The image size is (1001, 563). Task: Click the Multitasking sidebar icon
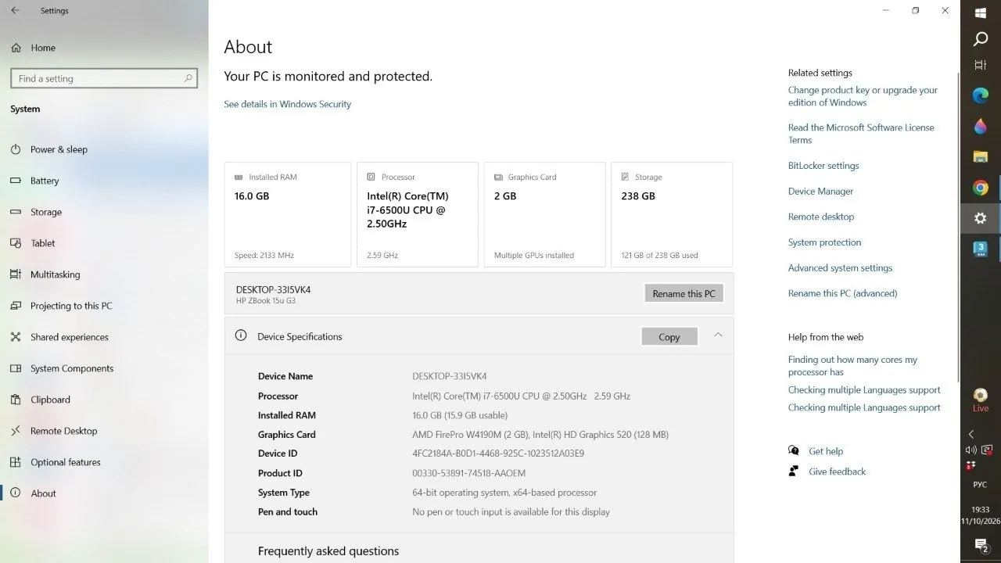point(16,274)
